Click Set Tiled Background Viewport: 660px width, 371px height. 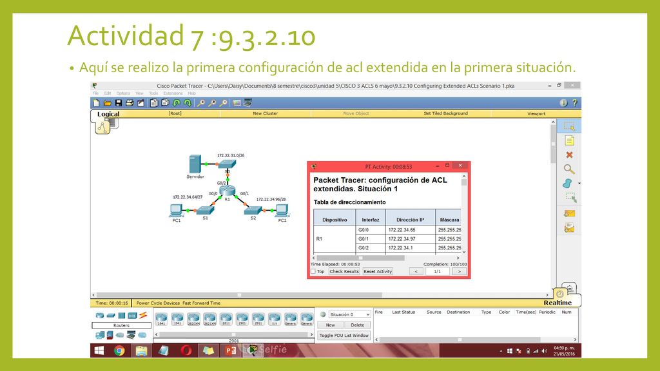[x=445, y=113]
